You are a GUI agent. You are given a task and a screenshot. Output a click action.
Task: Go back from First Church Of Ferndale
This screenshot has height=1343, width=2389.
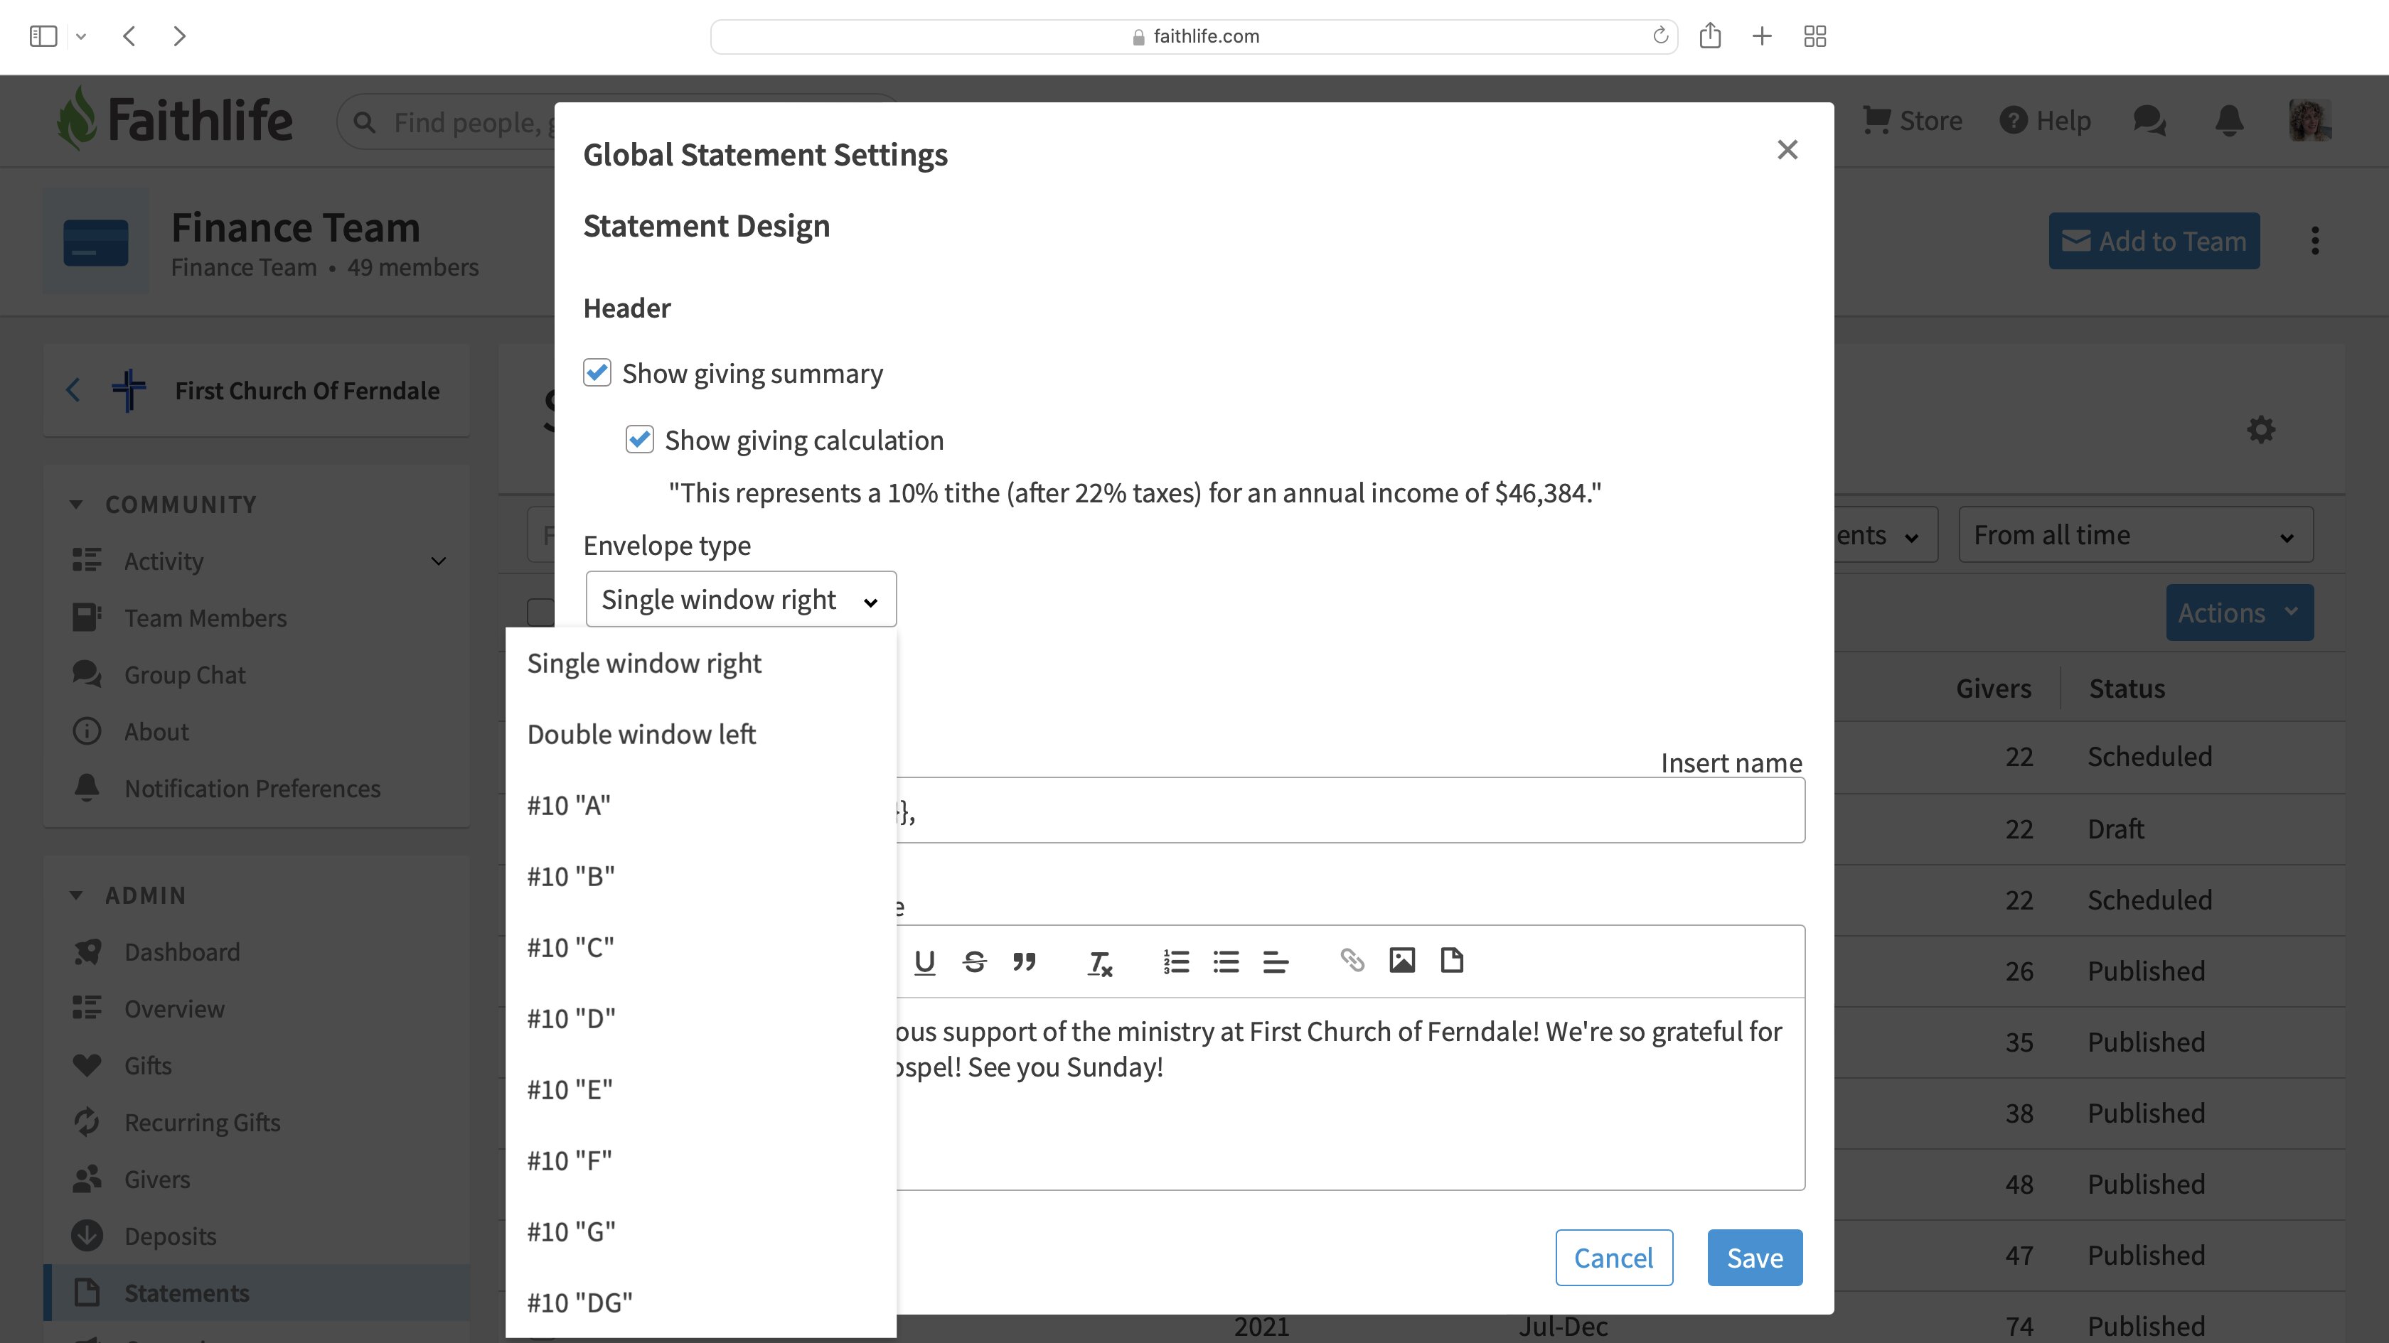click(73, 389)
